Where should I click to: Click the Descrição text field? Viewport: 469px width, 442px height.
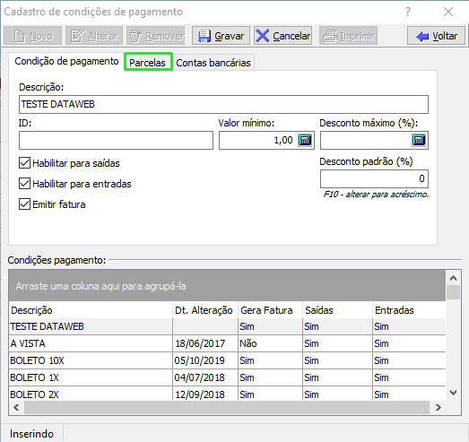(223, 104)
